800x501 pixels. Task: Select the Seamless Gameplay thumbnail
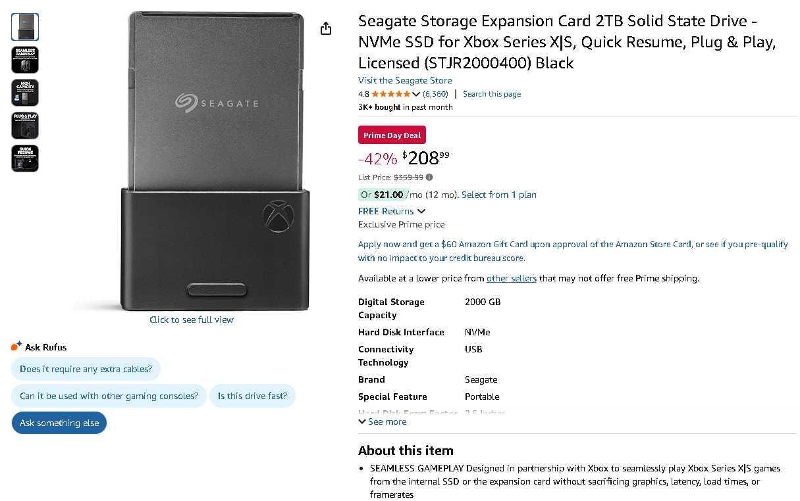pos(25,60)
